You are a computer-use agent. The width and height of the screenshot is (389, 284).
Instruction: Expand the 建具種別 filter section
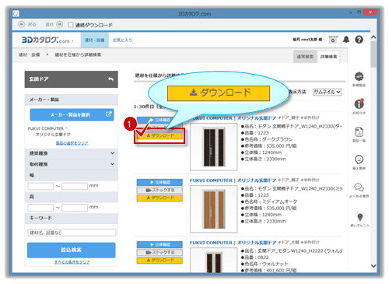[72, 153]
